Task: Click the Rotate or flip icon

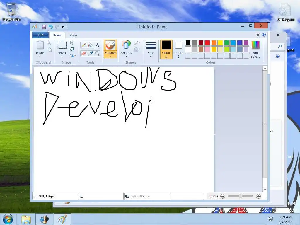Action: tap(72, 56)
